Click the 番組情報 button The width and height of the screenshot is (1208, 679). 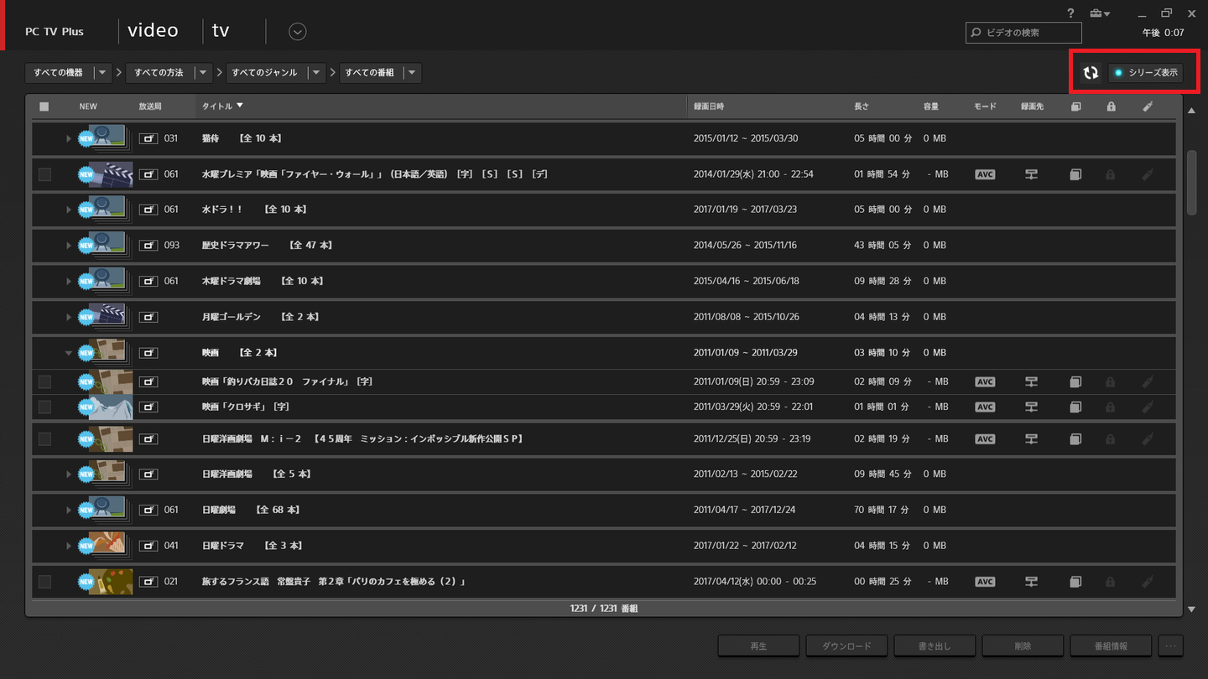coord(1110,645)
